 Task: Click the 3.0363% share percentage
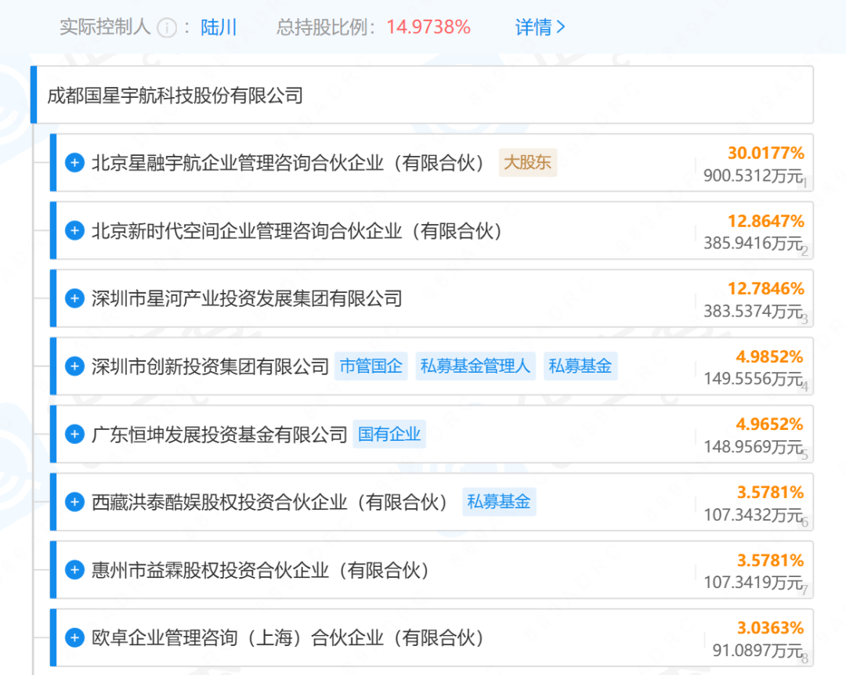770,628
